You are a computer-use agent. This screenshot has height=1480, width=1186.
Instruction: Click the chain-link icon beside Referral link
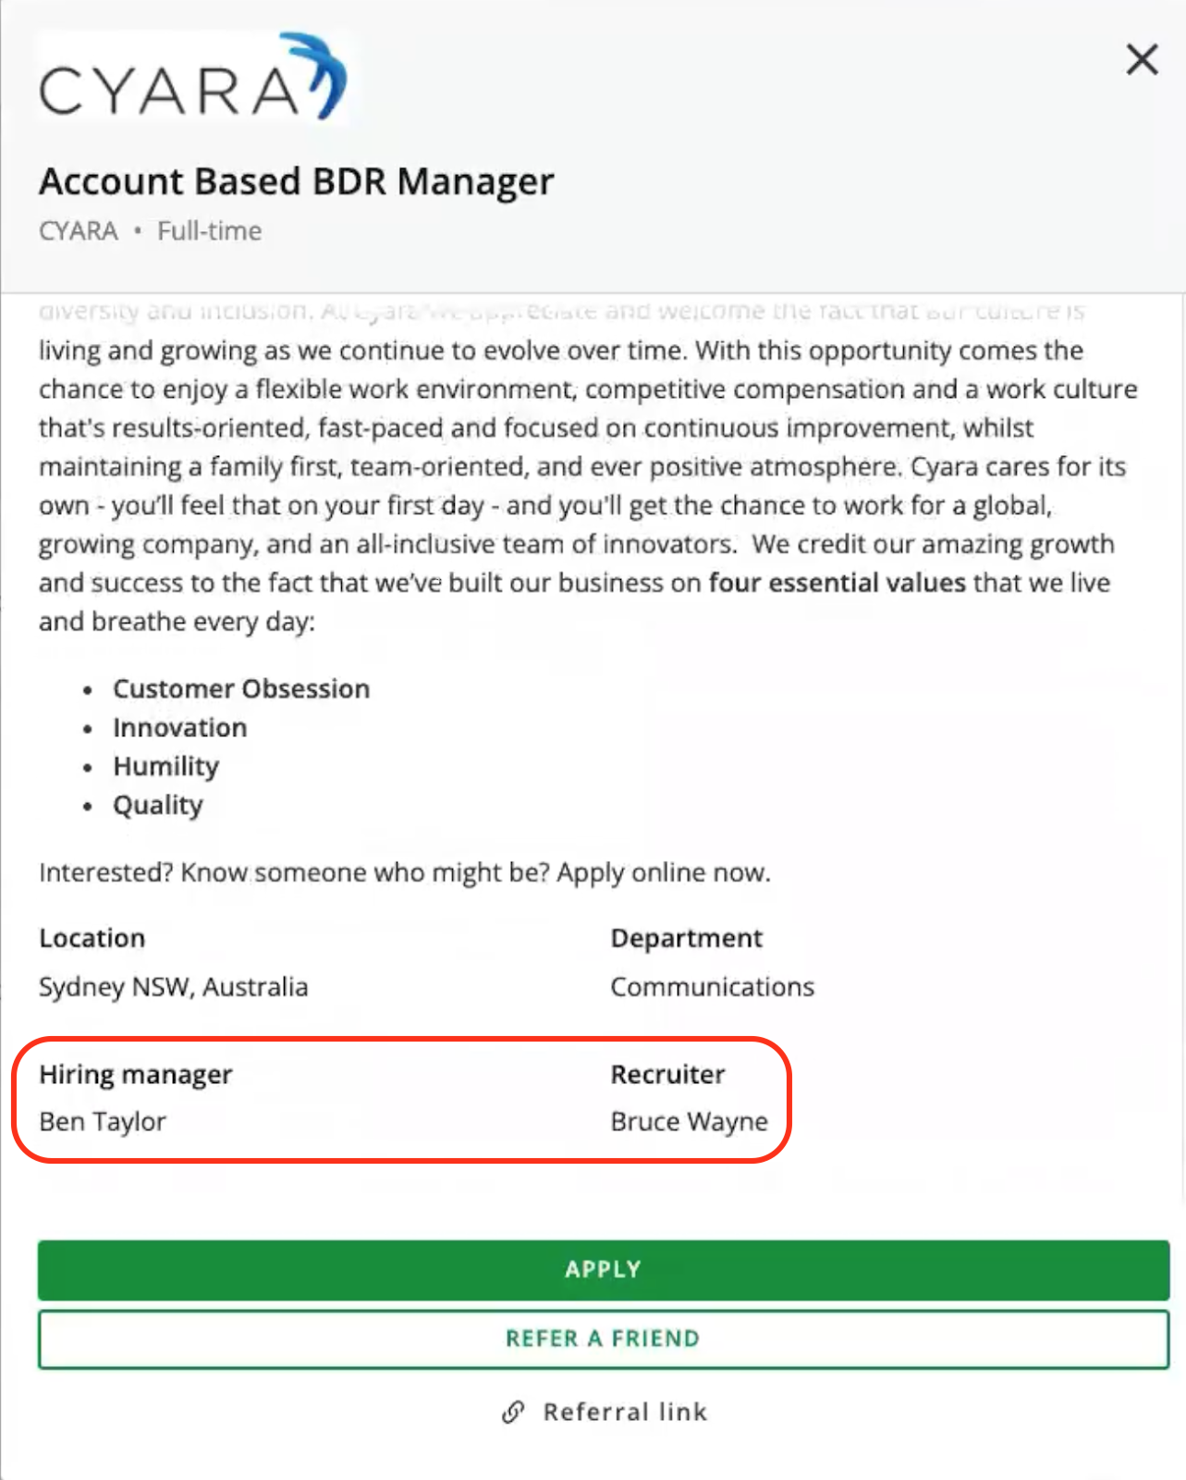click(x=513, y=1412)
